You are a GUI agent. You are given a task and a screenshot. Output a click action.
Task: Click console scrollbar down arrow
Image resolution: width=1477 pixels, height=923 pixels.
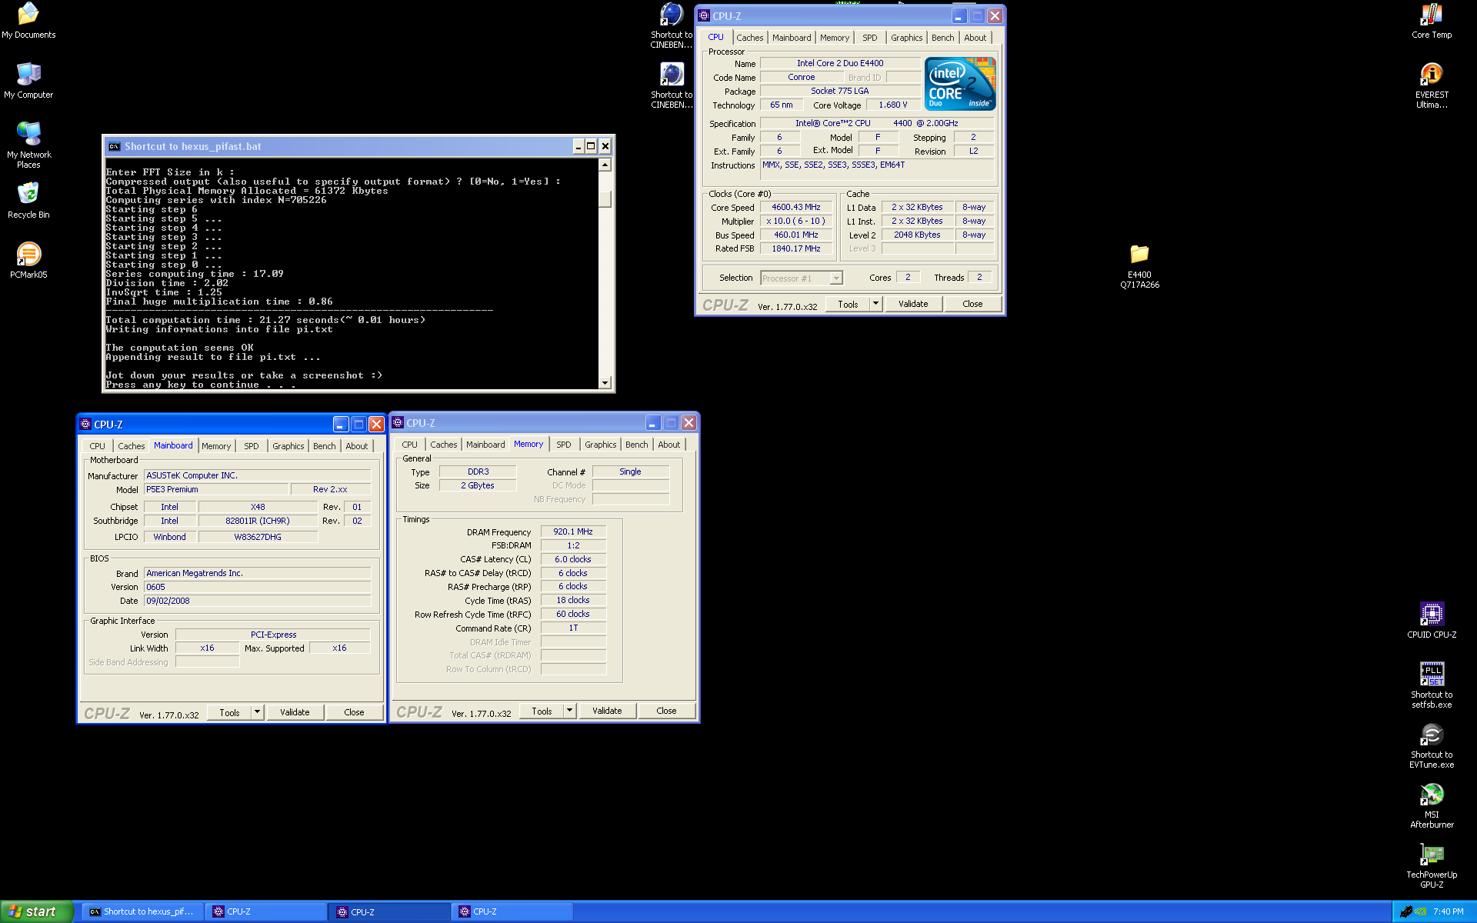[605, 382]
